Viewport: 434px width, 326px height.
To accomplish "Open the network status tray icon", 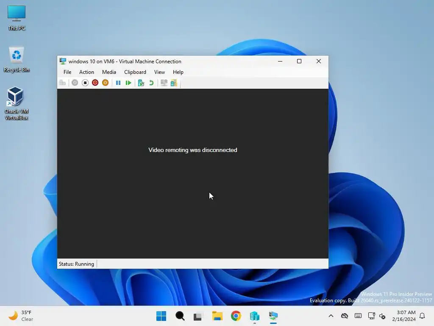I will point(371,316).
